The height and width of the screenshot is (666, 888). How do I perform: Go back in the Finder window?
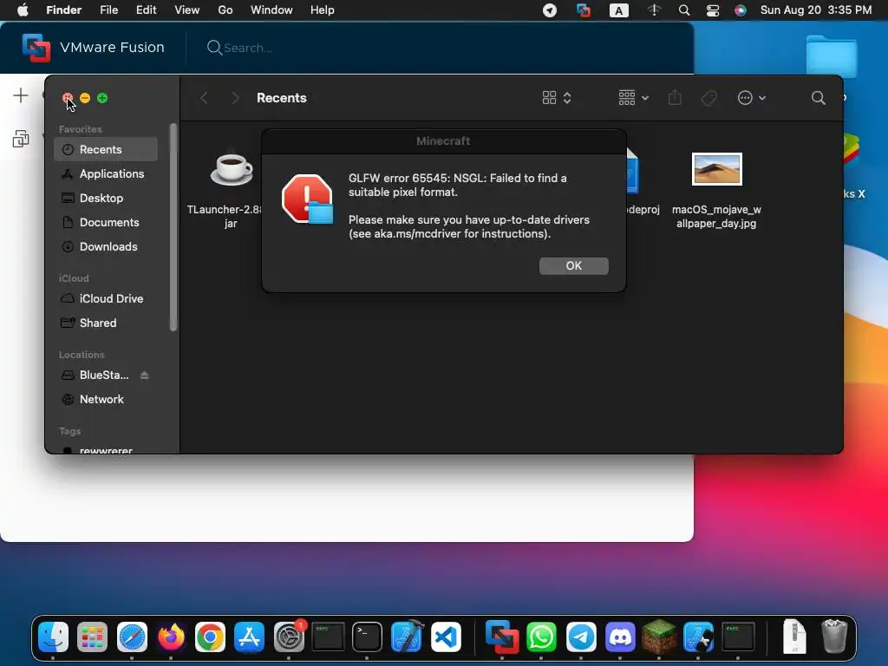[x=205, y=98]
